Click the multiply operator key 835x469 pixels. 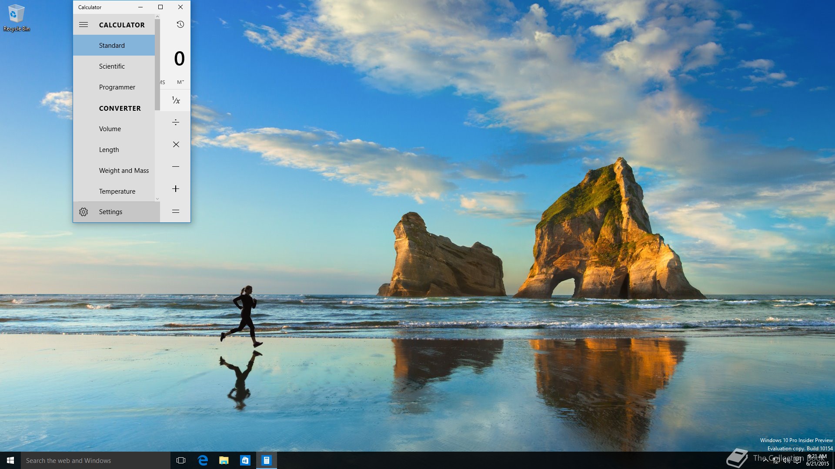tap(176, 145)
